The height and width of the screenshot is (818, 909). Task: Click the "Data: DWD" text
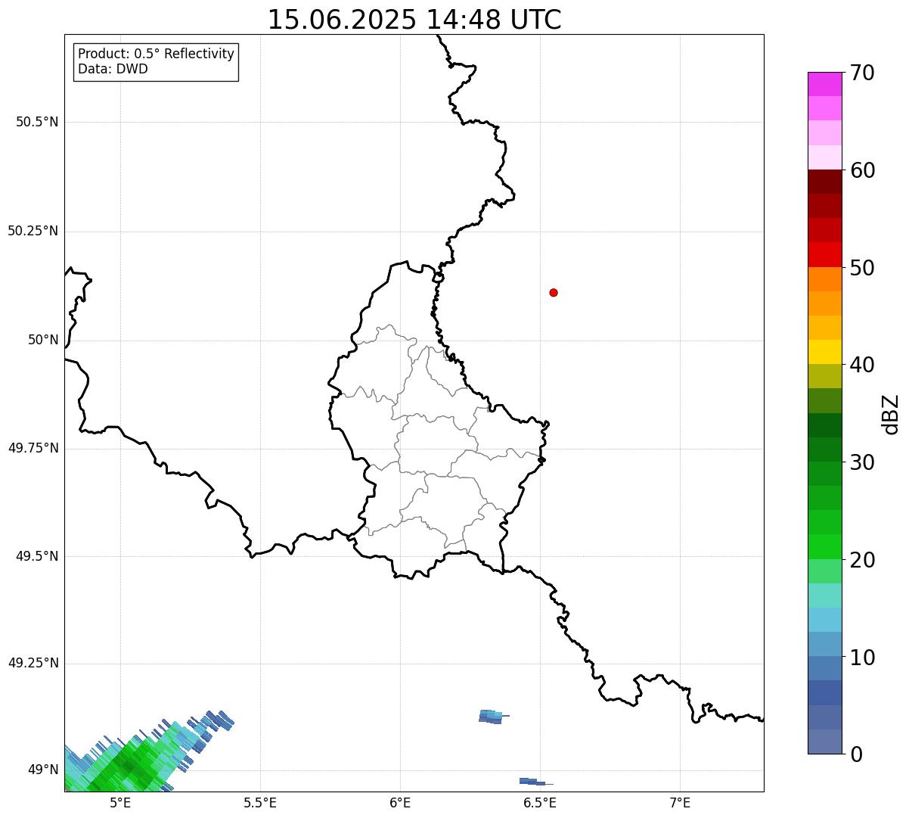(x=113, y=70)
